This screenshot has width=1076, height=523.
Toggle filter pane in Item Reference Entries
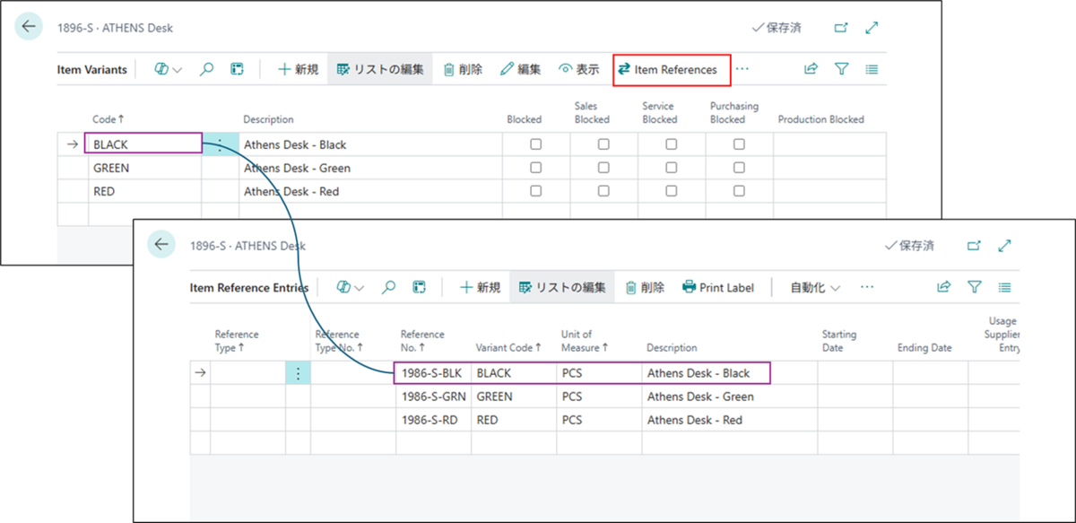click(x=974, y=288)
